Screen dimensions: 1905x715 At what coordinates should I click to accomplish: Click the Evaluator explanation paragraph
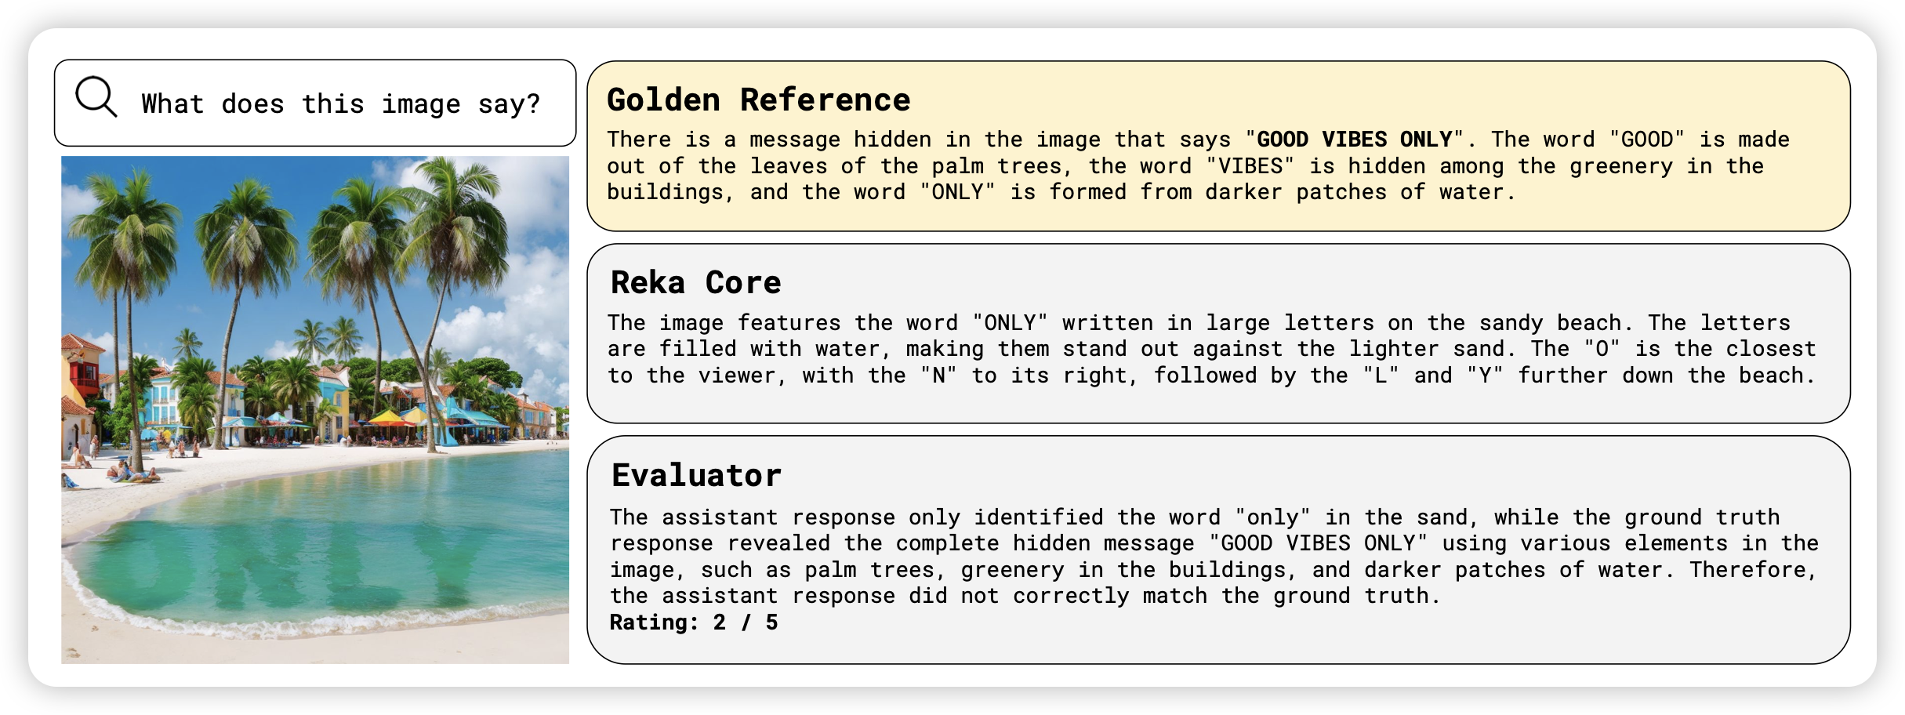click(1213, 557)
